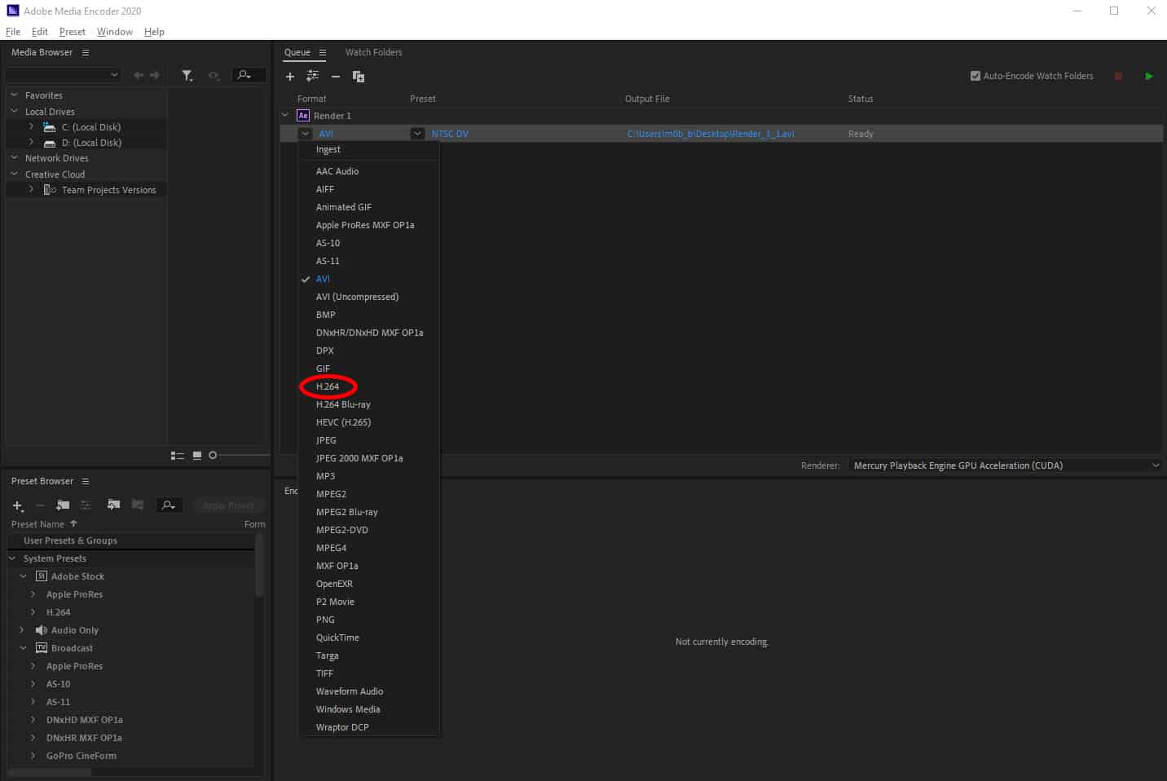Open Add Output sliders icon in Queue toolbar
This screenshot has height=781, width=1167.
coord(312,76)
